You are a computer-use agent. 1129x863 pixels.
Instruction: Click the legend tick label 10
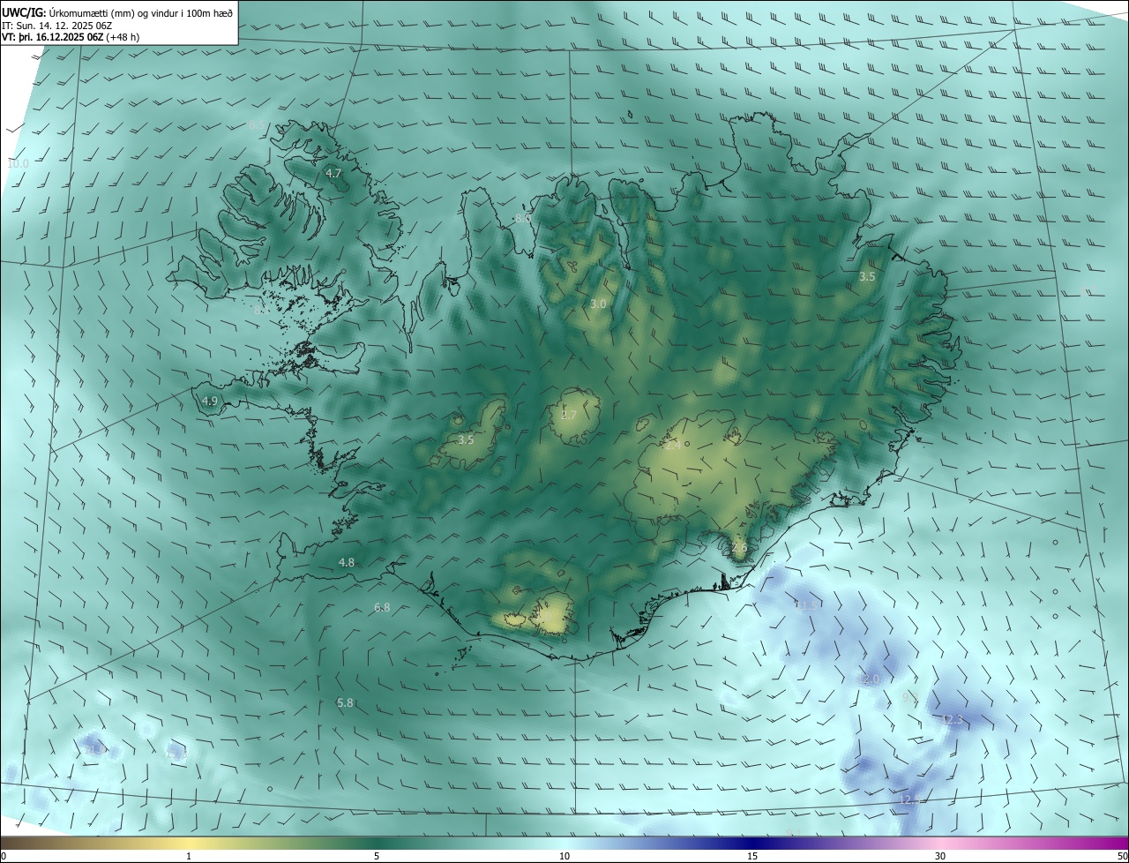[x=564, y=856]
